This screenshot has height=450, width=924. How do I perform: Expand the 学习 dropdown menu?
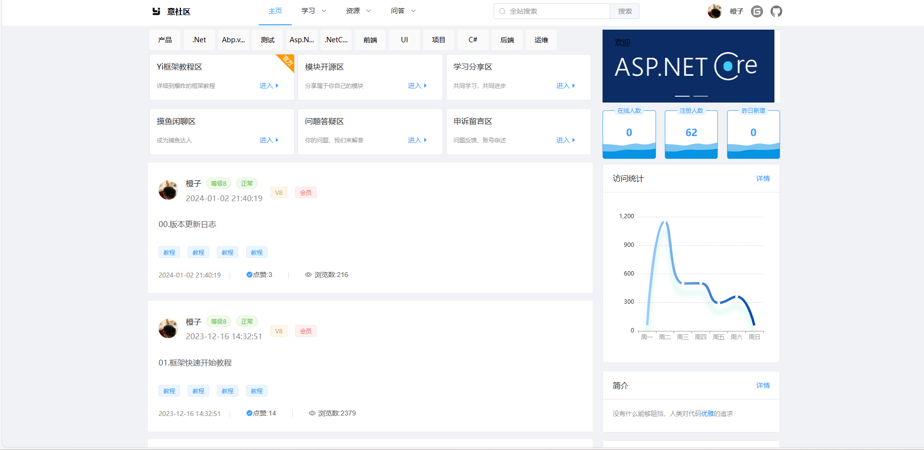pos(314,11)
